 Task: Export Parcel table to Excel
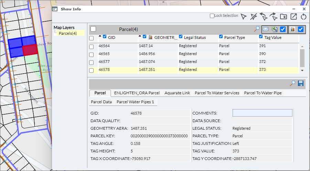pos(274,29)
